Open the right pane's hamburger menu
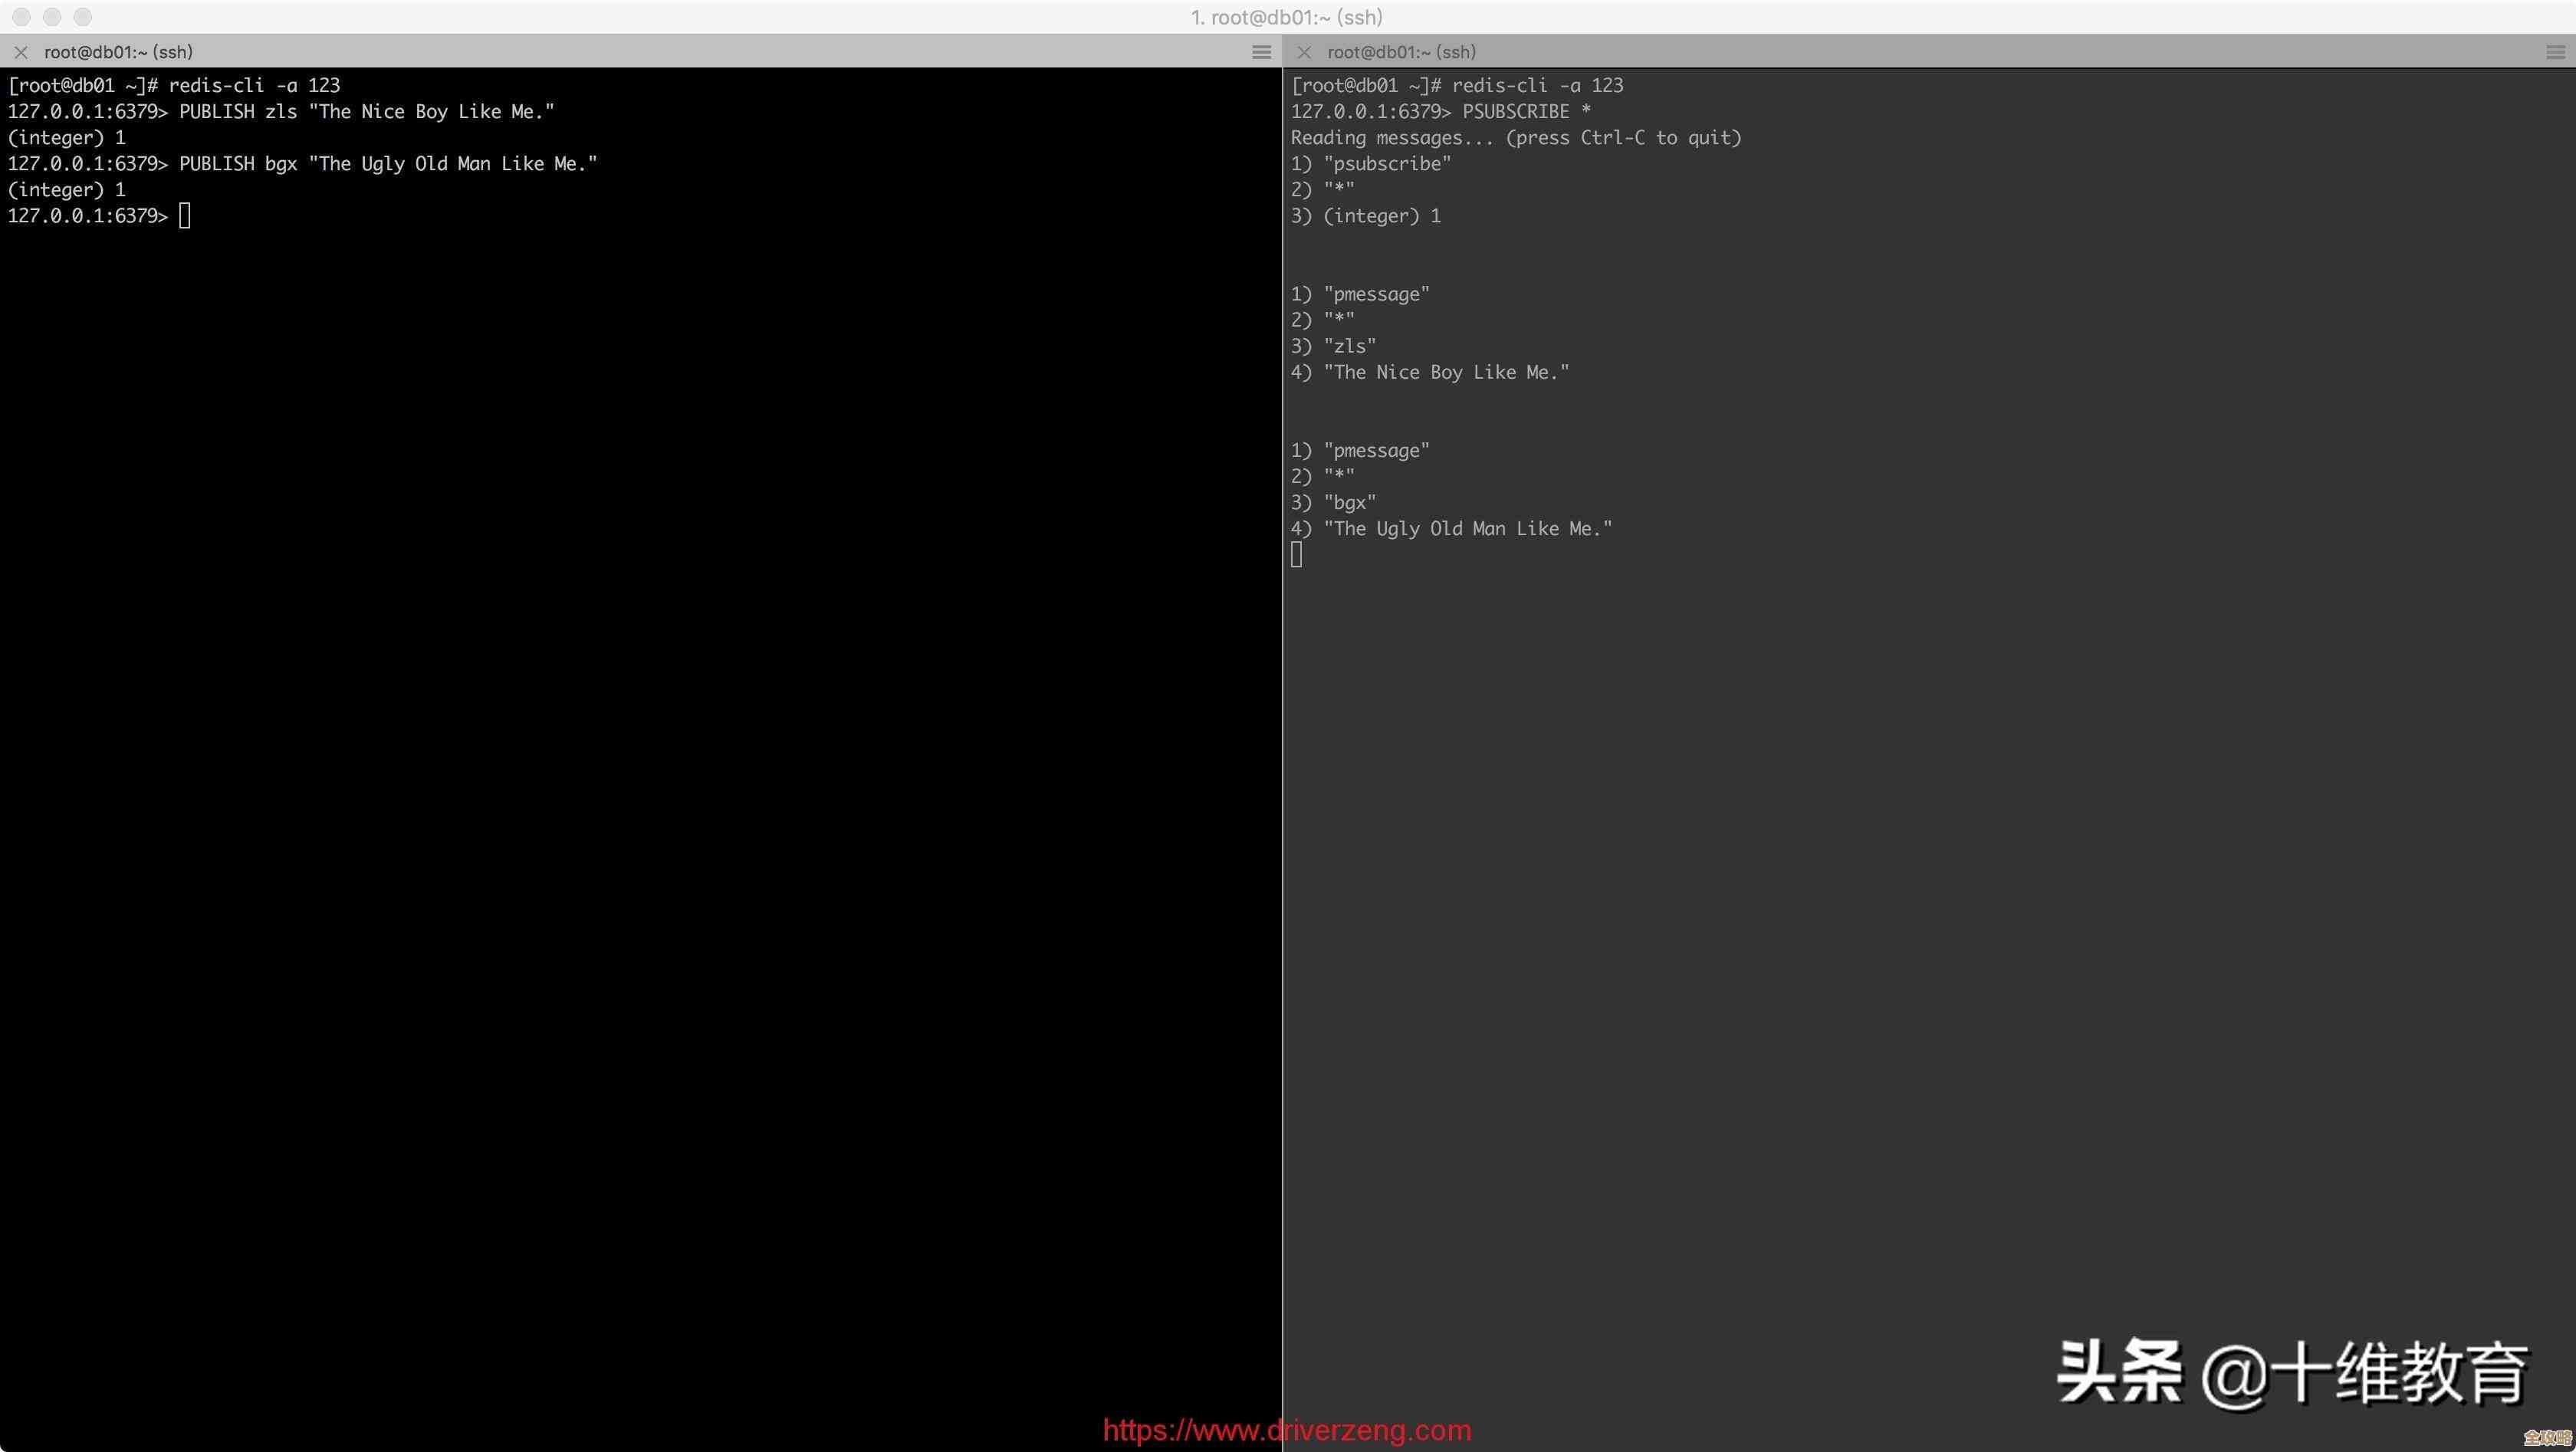2576x1452 pixels. (x=2555, y=52)
